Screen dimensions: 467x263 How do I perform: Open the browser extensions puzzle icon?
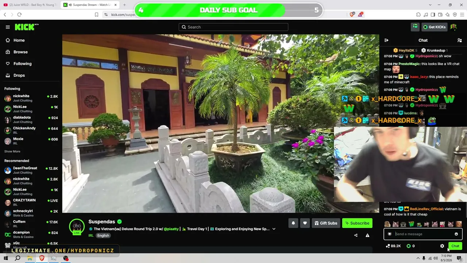point(418,15)
